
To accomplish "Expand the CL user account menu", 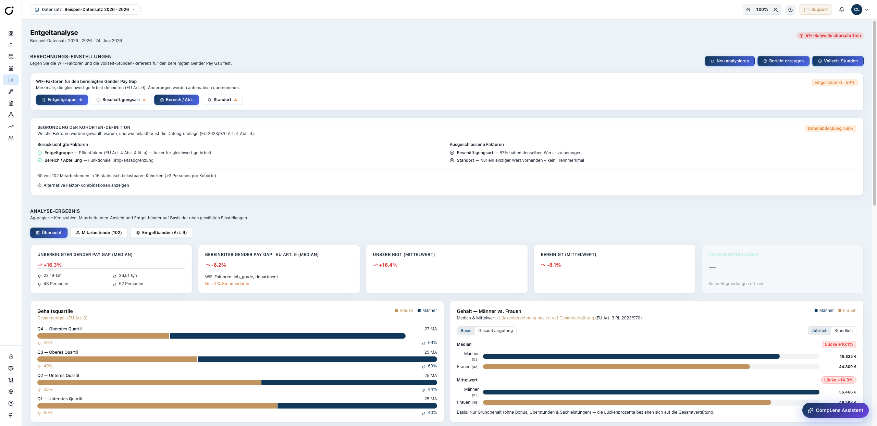I will 860,10.
